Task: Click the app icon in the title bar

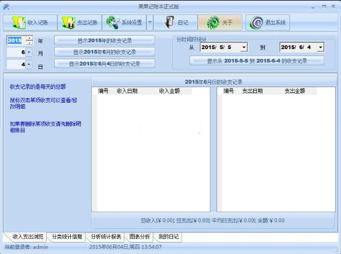Action: (6, 6)
